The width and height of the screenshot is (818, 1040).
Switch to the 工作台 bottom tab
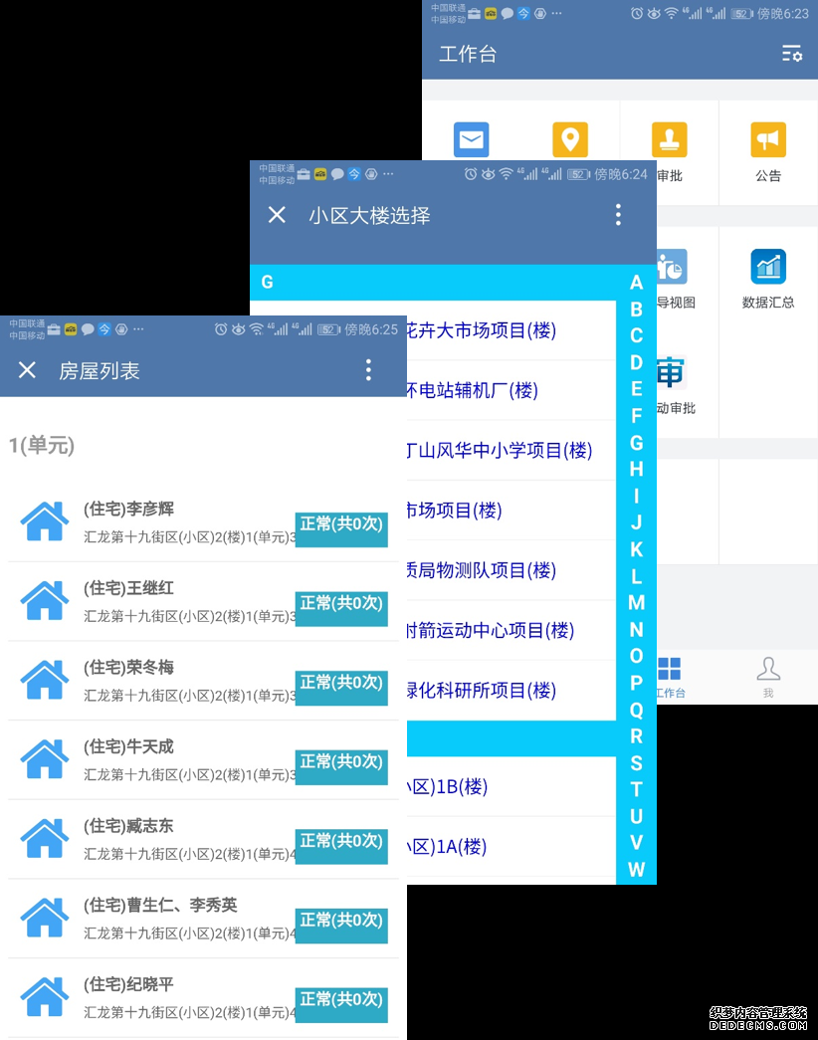[x=670, y=677]
